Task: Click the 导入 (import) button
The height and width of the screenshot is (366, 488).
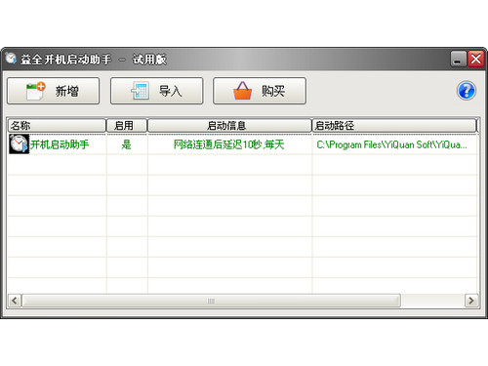Action: pyautogui.click(x=156, y=91)
